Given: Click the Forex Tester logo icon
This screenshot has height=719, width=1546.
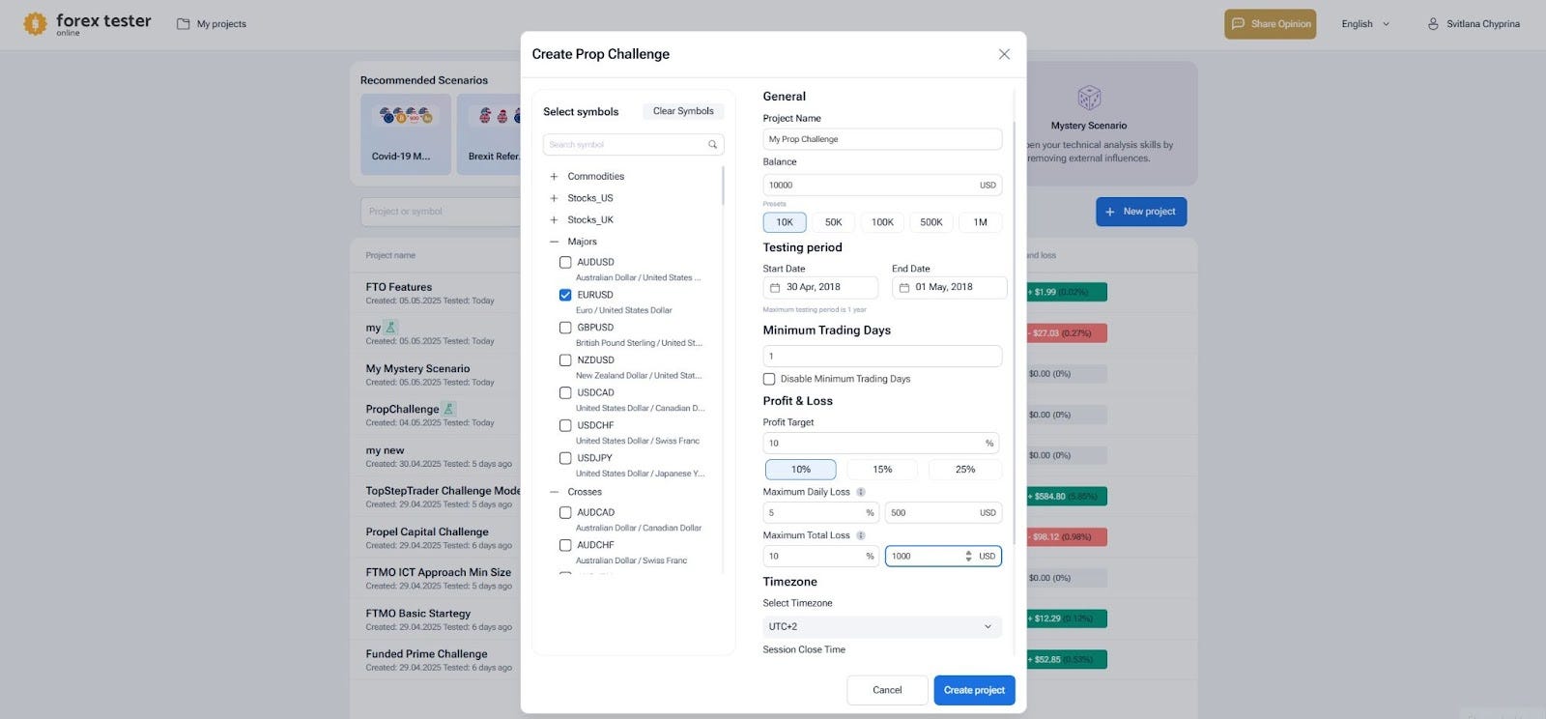Looking at the screenshot, I should click(x=35, y=23).
